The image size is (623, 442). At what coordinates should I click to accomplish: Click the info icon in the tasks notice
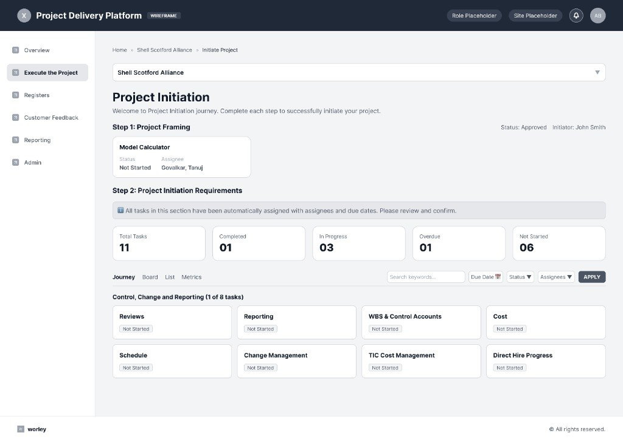[x=120, y=210]
